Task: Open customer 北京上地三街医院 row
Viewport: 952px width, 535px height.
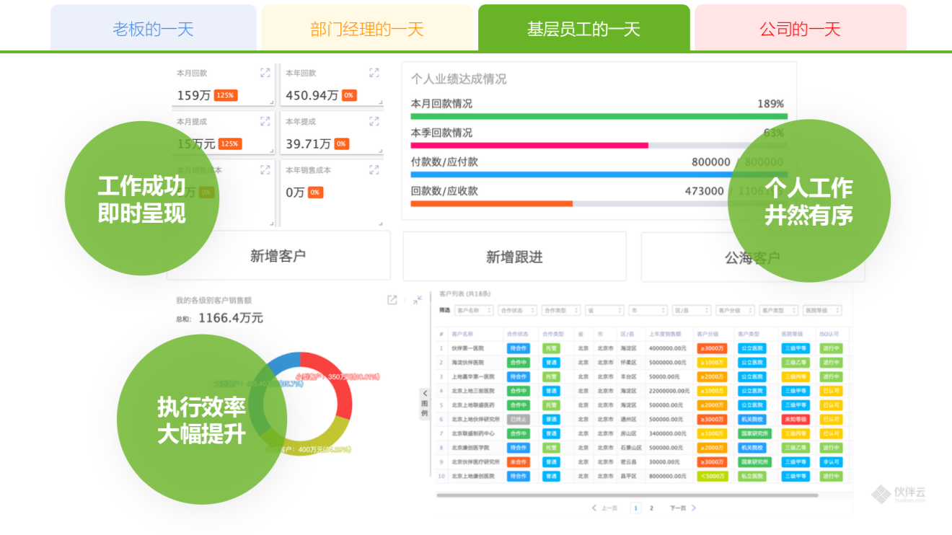Action: (x=473, y=391)
